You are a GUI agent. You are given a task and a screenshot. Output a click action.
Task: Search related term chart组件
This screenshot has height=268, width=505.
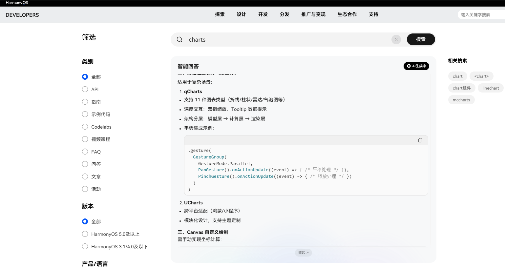click(x=462, y=88)
